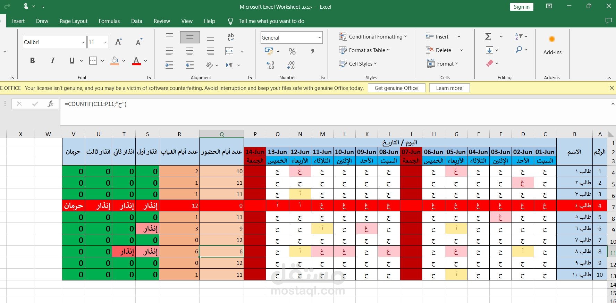Image resolution: width=616 pixels, height=303 pixels.
Task: Click Merge & Center icon
Action: tap(229, 51)
